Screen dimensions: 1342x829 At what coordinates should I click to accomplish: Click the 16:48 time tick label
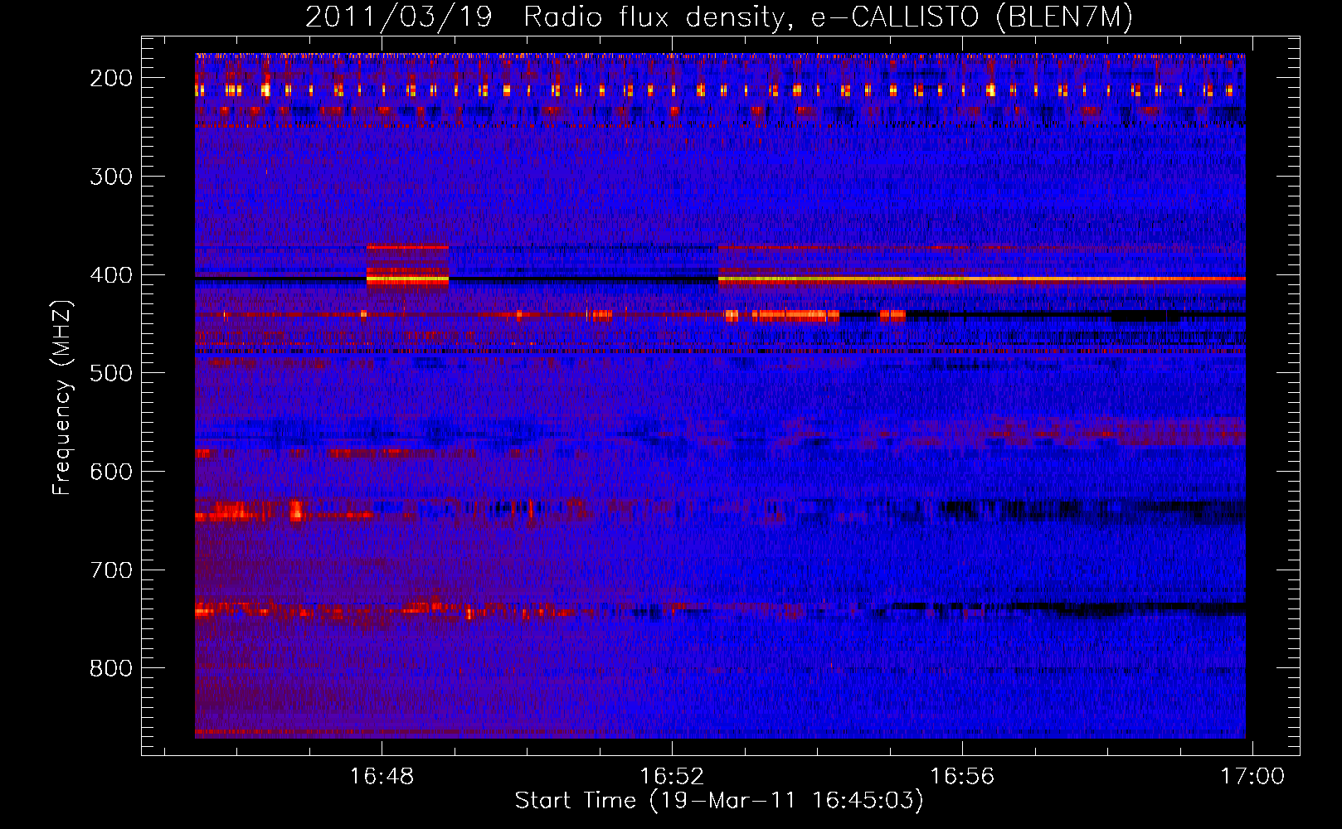(382, 776)
